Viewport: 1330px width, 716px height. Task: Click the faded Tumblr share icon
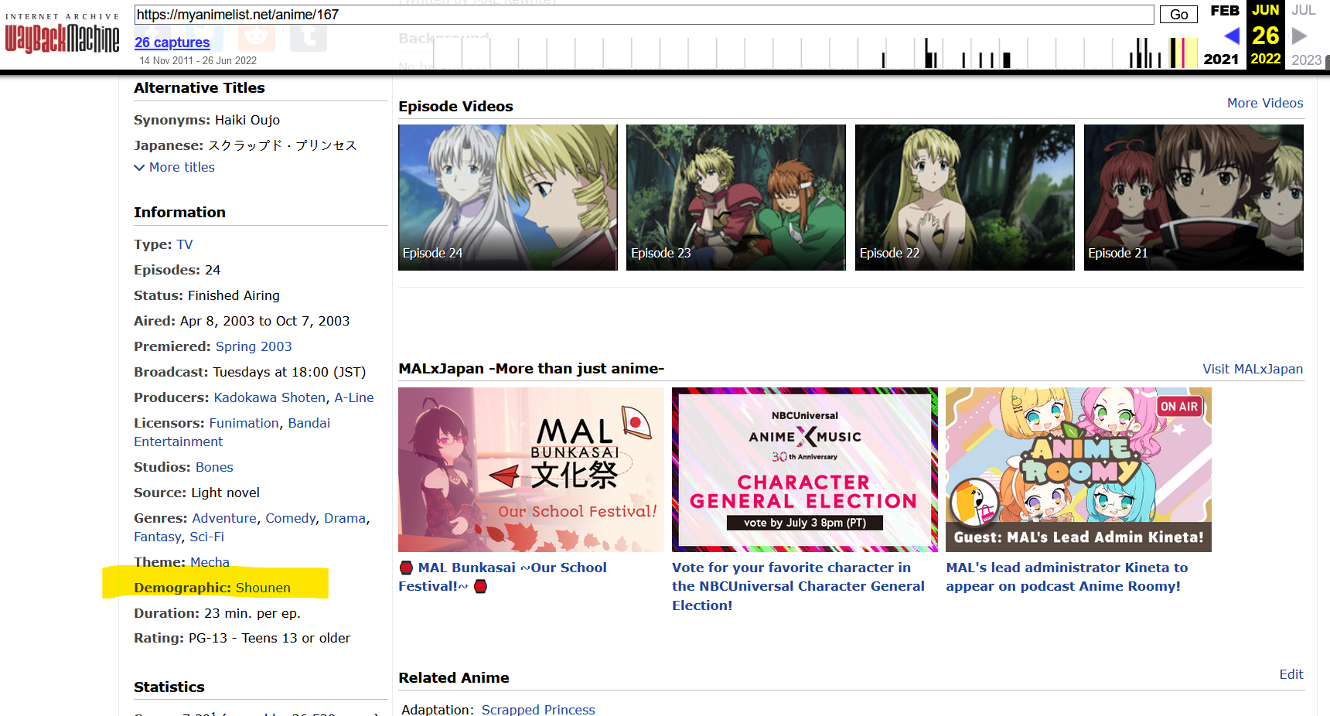coord(308,36)
